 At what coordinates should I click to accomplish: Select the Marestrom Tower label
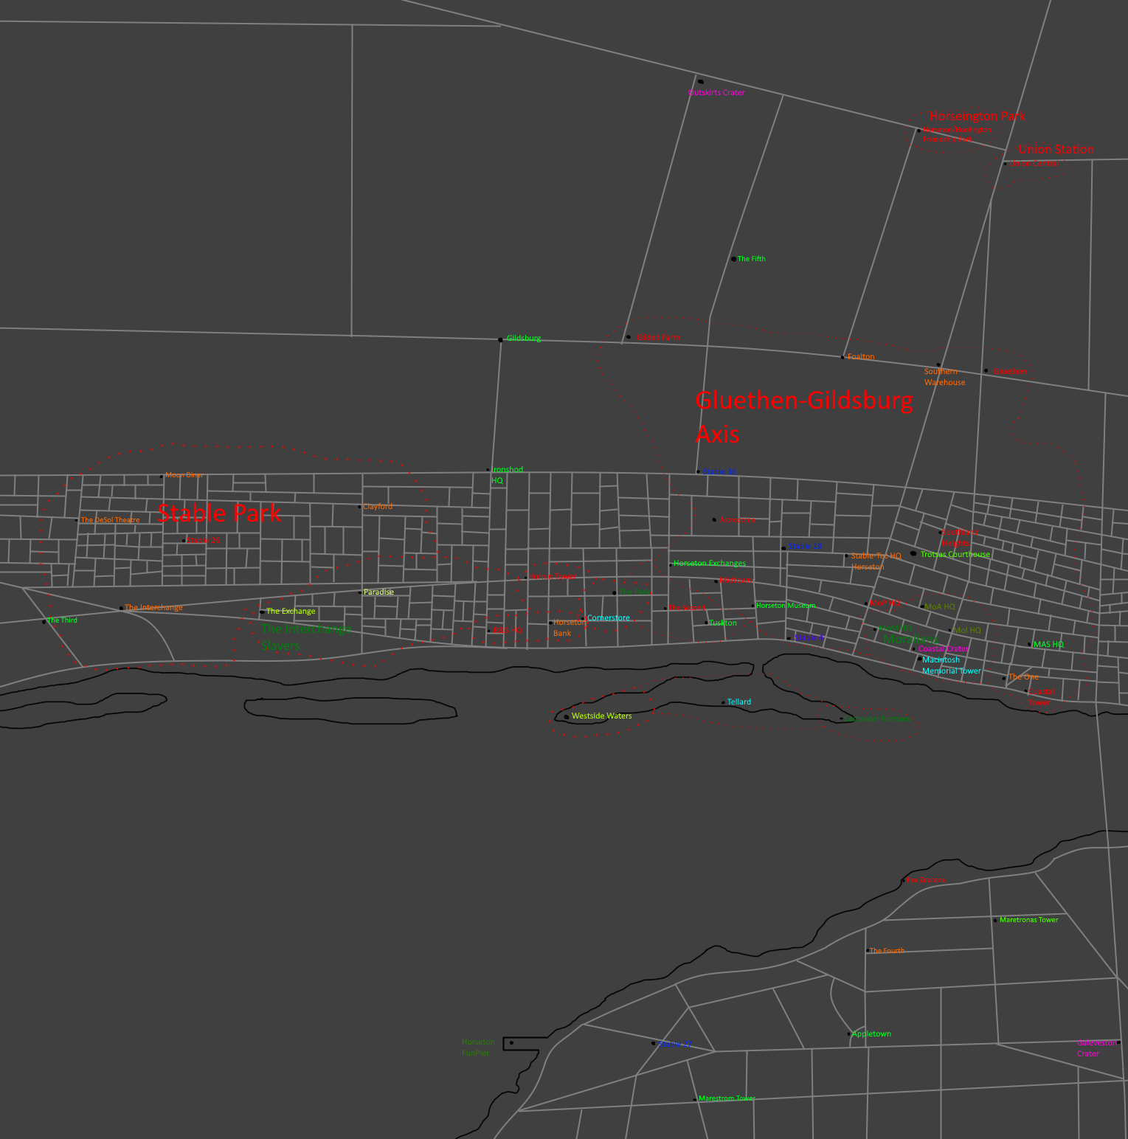pos(727,1098)
